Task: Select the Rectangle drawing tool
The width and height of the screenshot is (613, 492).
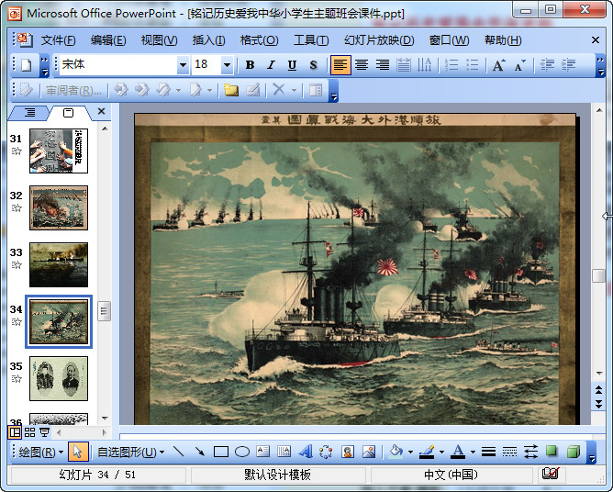Action: [221, 453]
